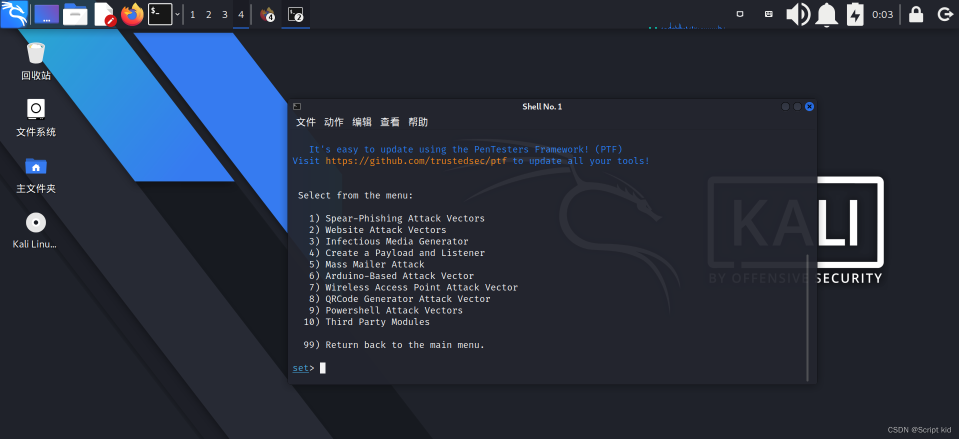959x439 pixels.
Task: Launch Firefox from the panel
Action: click(132, 14)
